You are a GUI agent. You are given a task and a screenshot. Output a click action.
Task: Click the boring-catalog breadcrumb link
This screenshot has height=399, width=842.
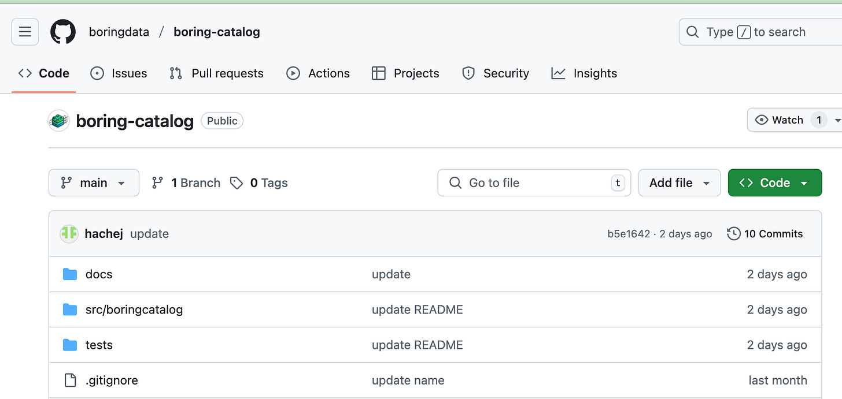[217, 32]
